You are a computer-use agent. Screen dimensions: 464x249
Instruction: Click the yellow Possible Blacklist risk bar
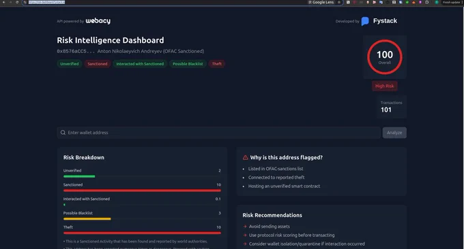pyautogui.click(x=87, y=219)
